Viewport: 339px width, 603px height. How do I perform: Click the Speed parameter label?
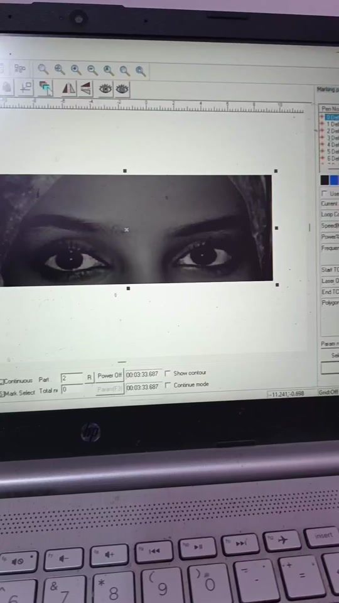click(330, 225)
